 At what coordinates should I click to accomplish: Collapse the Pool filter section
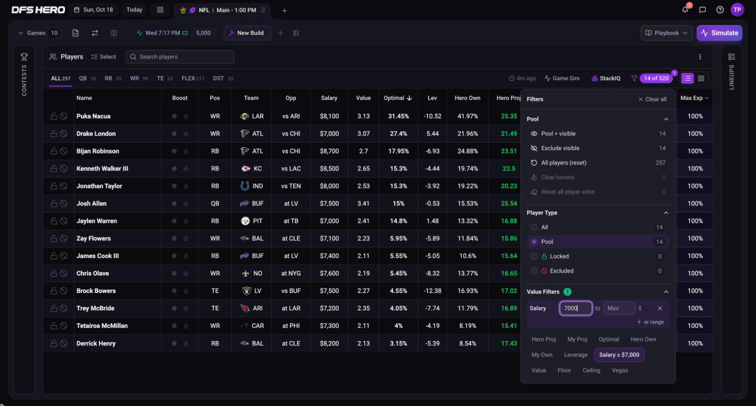pos(666,119)
